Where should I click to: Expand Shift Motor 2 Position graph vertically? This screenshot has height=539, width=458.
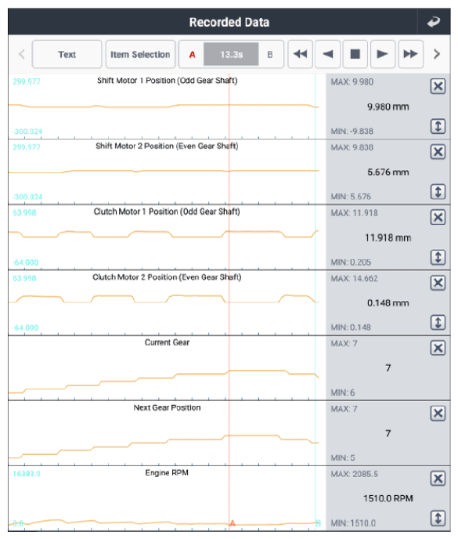[438, 192]
